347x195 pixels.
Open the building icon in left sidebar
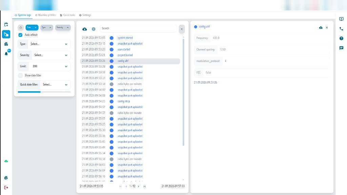click(x=6, y=44)
